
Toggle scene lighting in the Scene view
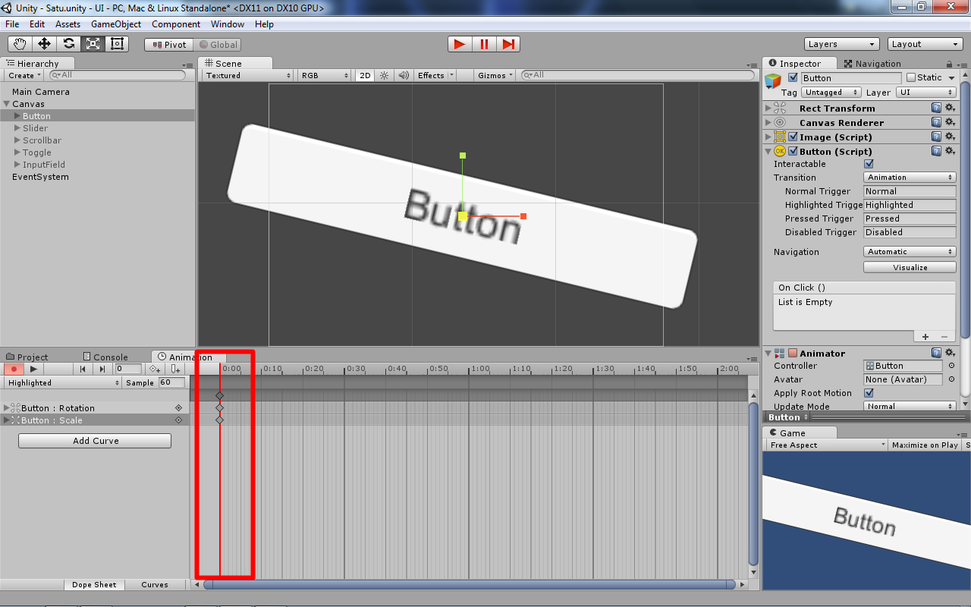point(384,75)
